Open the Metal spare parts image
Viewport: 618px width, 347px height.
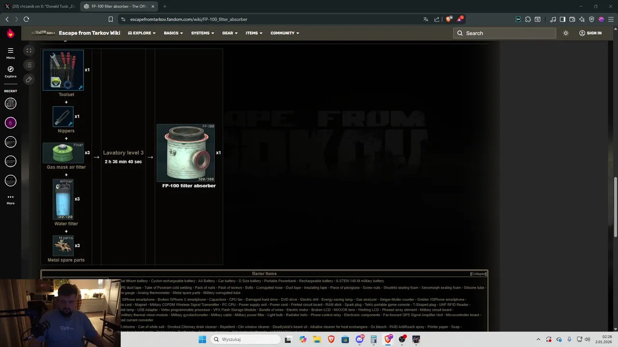tap(63, 245)
